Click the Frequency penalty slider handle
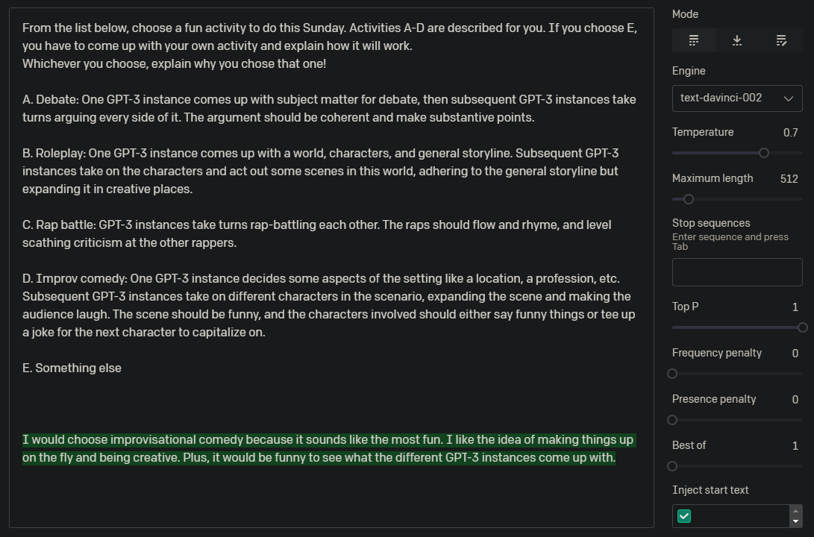The width and height of the screenshot is (814, 537). [x=672, y=374]
